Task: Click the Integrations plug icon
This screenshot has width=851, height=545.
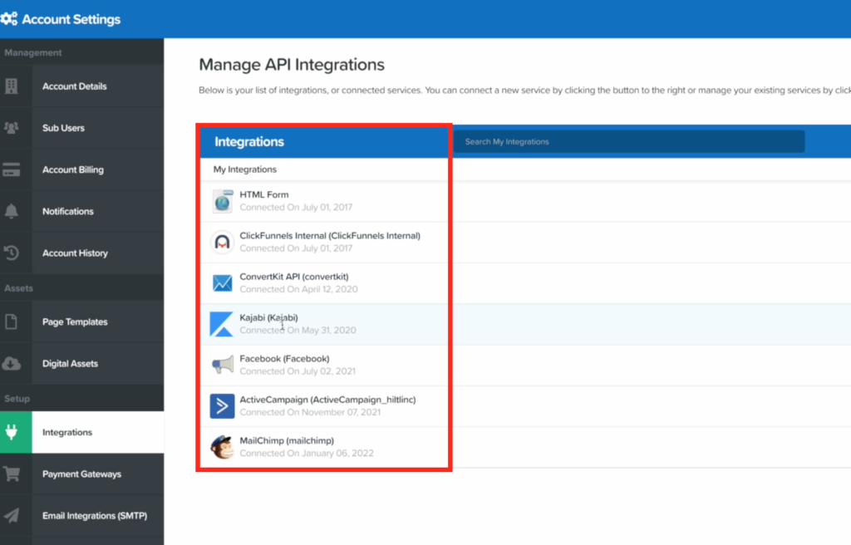Action: pos(12,432)
